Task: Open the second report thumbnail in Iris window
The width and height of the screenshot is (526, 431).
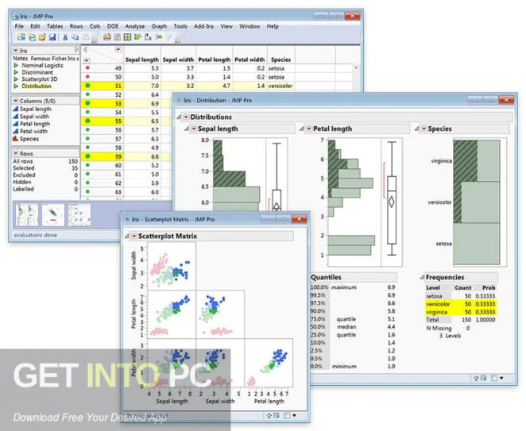Action: pyautogui.click(x=53, y=215)
